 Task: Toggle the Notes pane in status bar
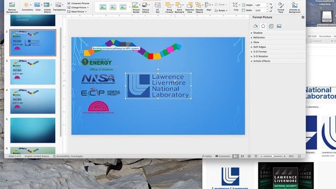point(207,156)
